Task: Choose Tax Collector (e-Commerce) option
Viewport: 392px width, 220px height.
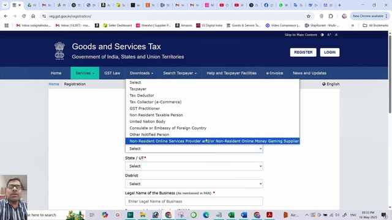Action: pos(213,102)
